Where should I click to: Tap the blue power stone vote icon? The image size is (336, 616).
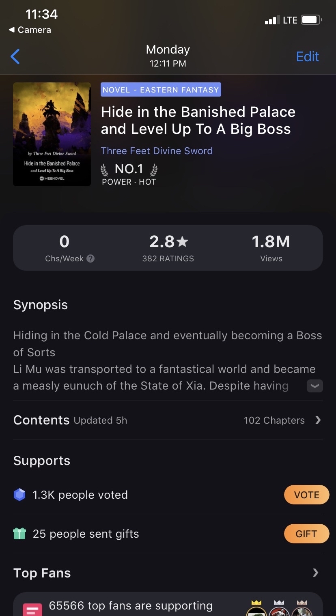pos(19,495)
